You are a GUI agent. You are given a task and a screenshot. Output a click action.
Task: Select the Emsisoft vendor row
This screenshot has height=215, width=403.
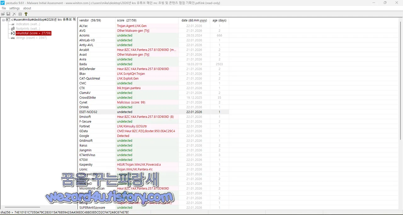point(153,117)
